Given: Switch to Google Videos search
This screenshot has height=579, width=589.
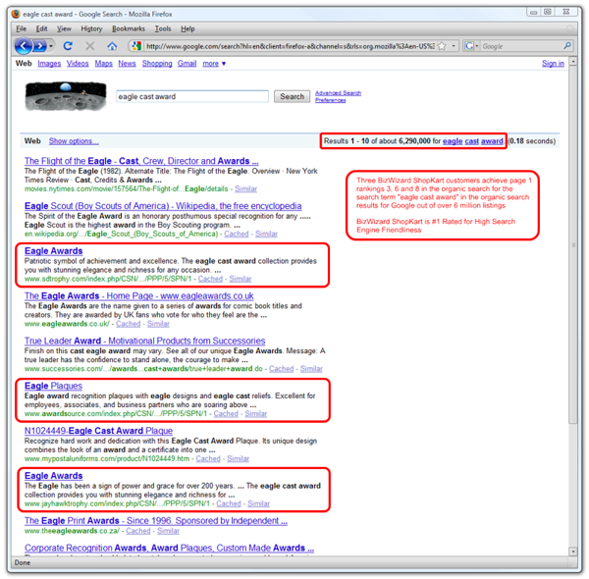Looking at the screenshot, I should pos(78,64).
